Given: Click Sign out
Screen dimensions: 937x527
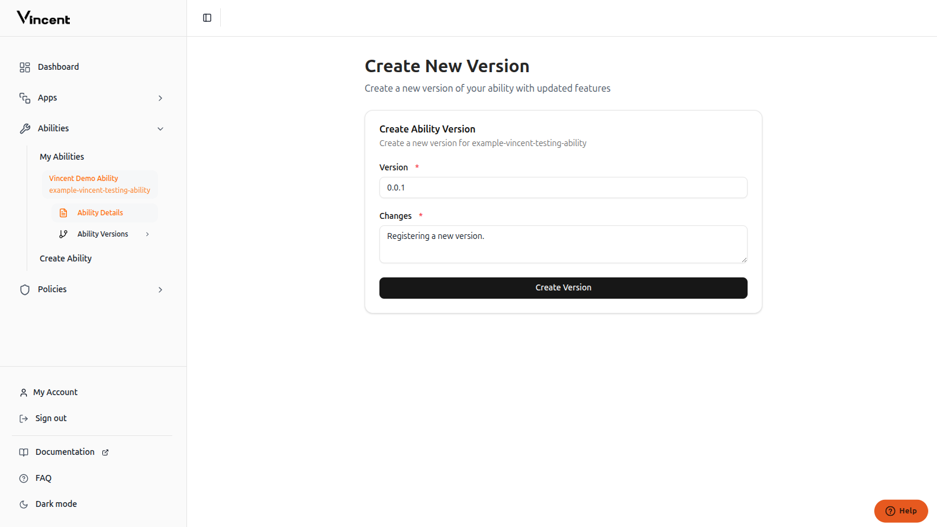Looking at the screenshot, I should coord(51,418).
